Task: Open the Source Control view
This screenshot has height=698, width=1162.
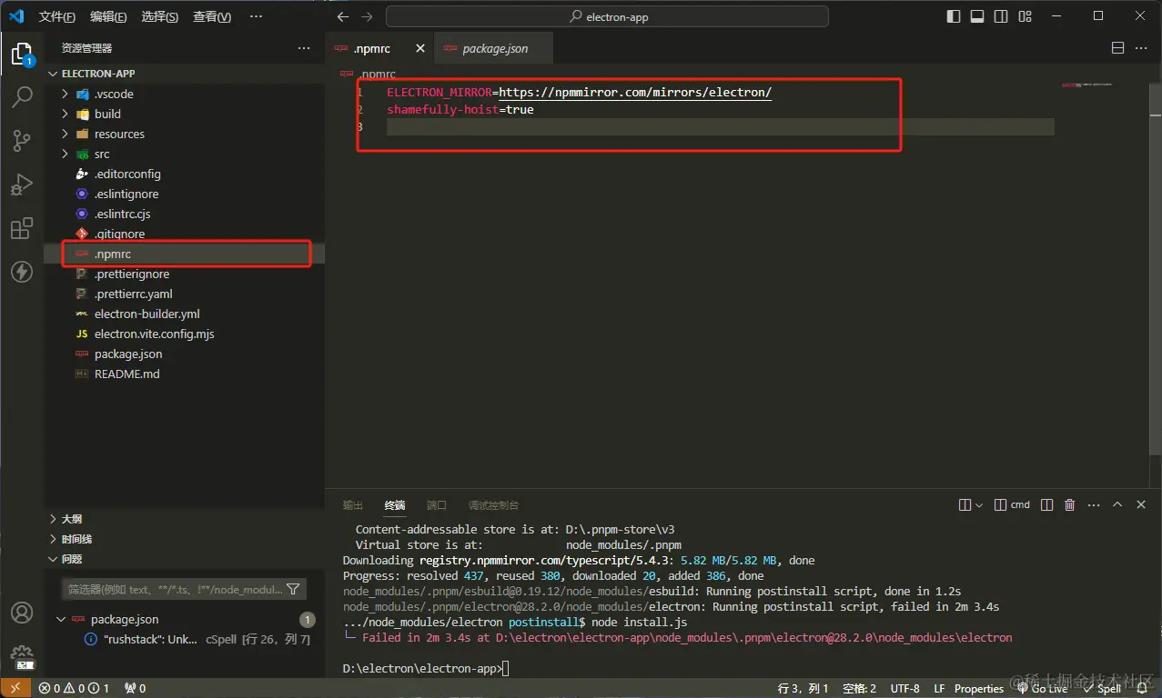Action: [22, 140]
